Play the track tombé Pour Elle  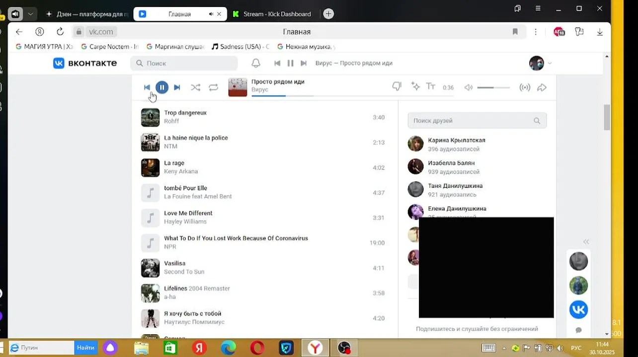coord(263,192)
